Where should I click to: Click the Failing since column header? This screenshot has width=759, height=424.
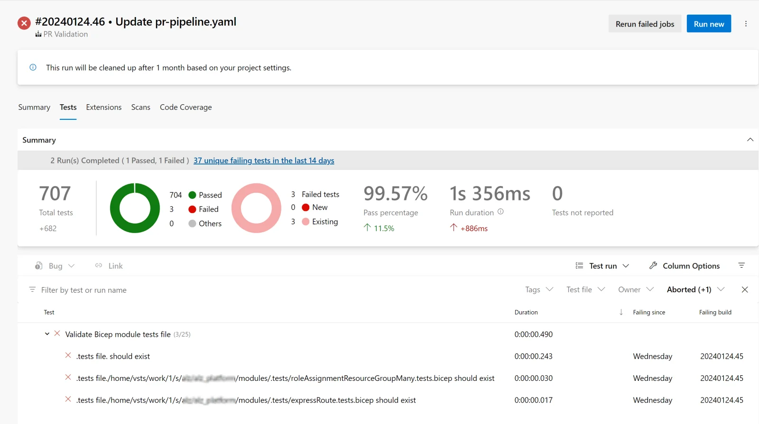[x=649, y=312]
